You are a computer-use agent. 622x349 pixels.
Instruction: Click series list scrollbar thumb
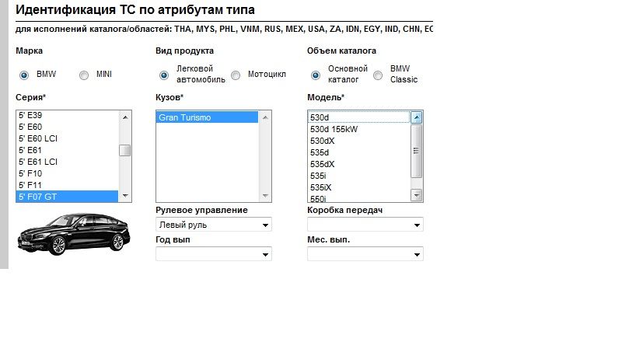[125, 150]
